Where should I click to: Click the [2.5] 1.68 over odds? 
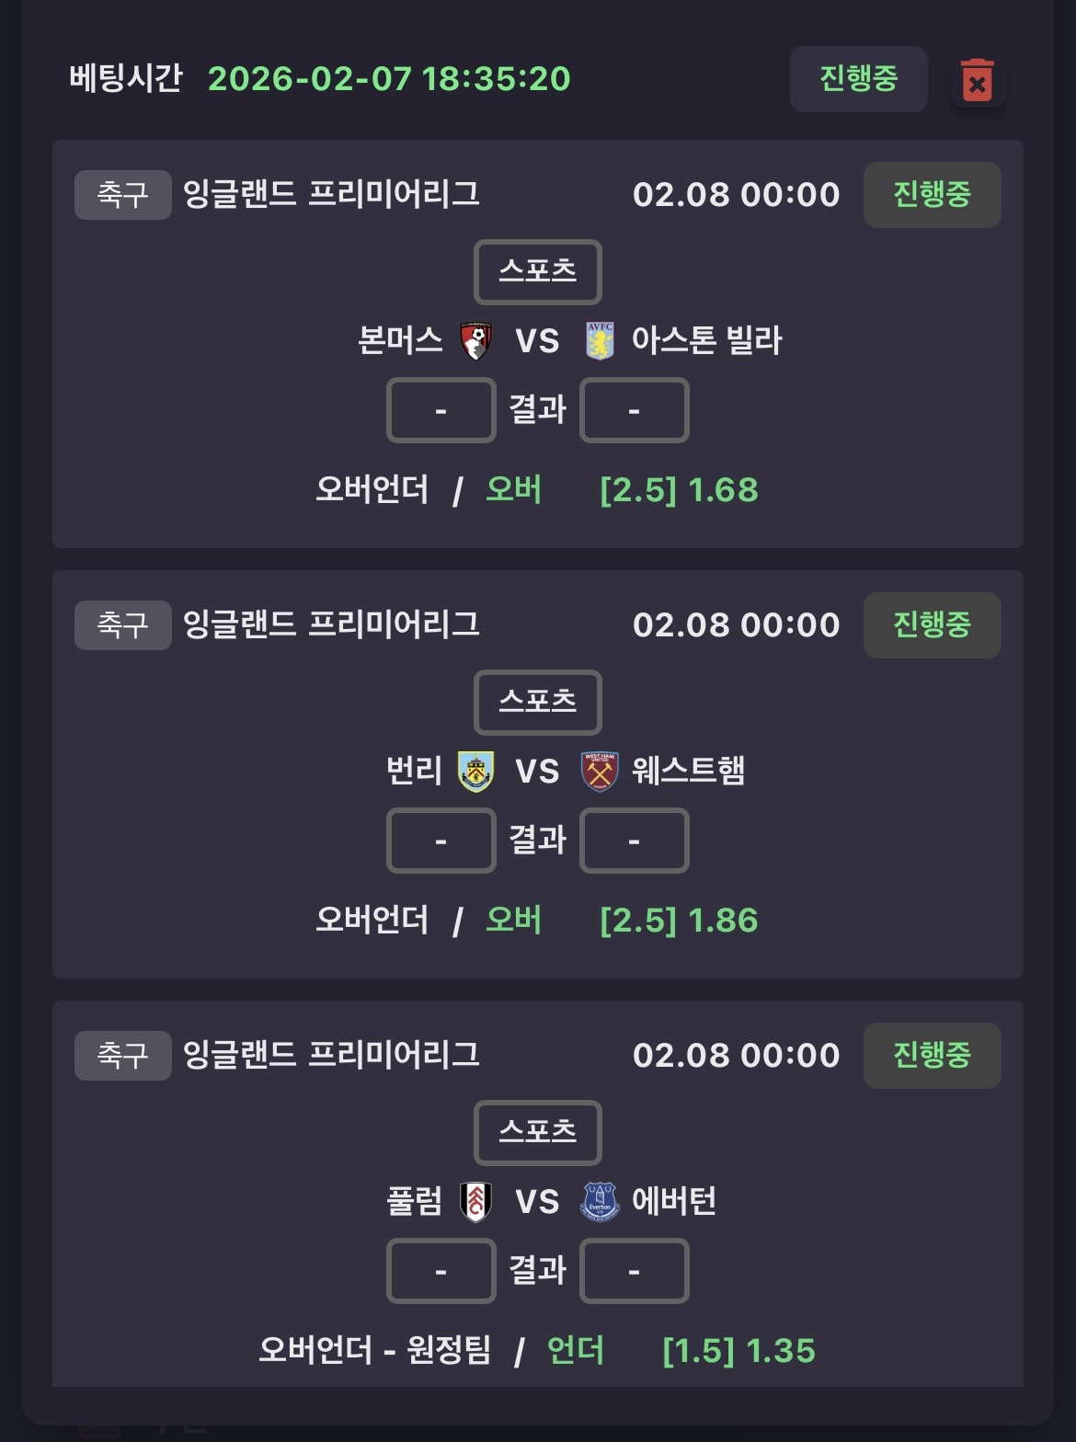679,490
